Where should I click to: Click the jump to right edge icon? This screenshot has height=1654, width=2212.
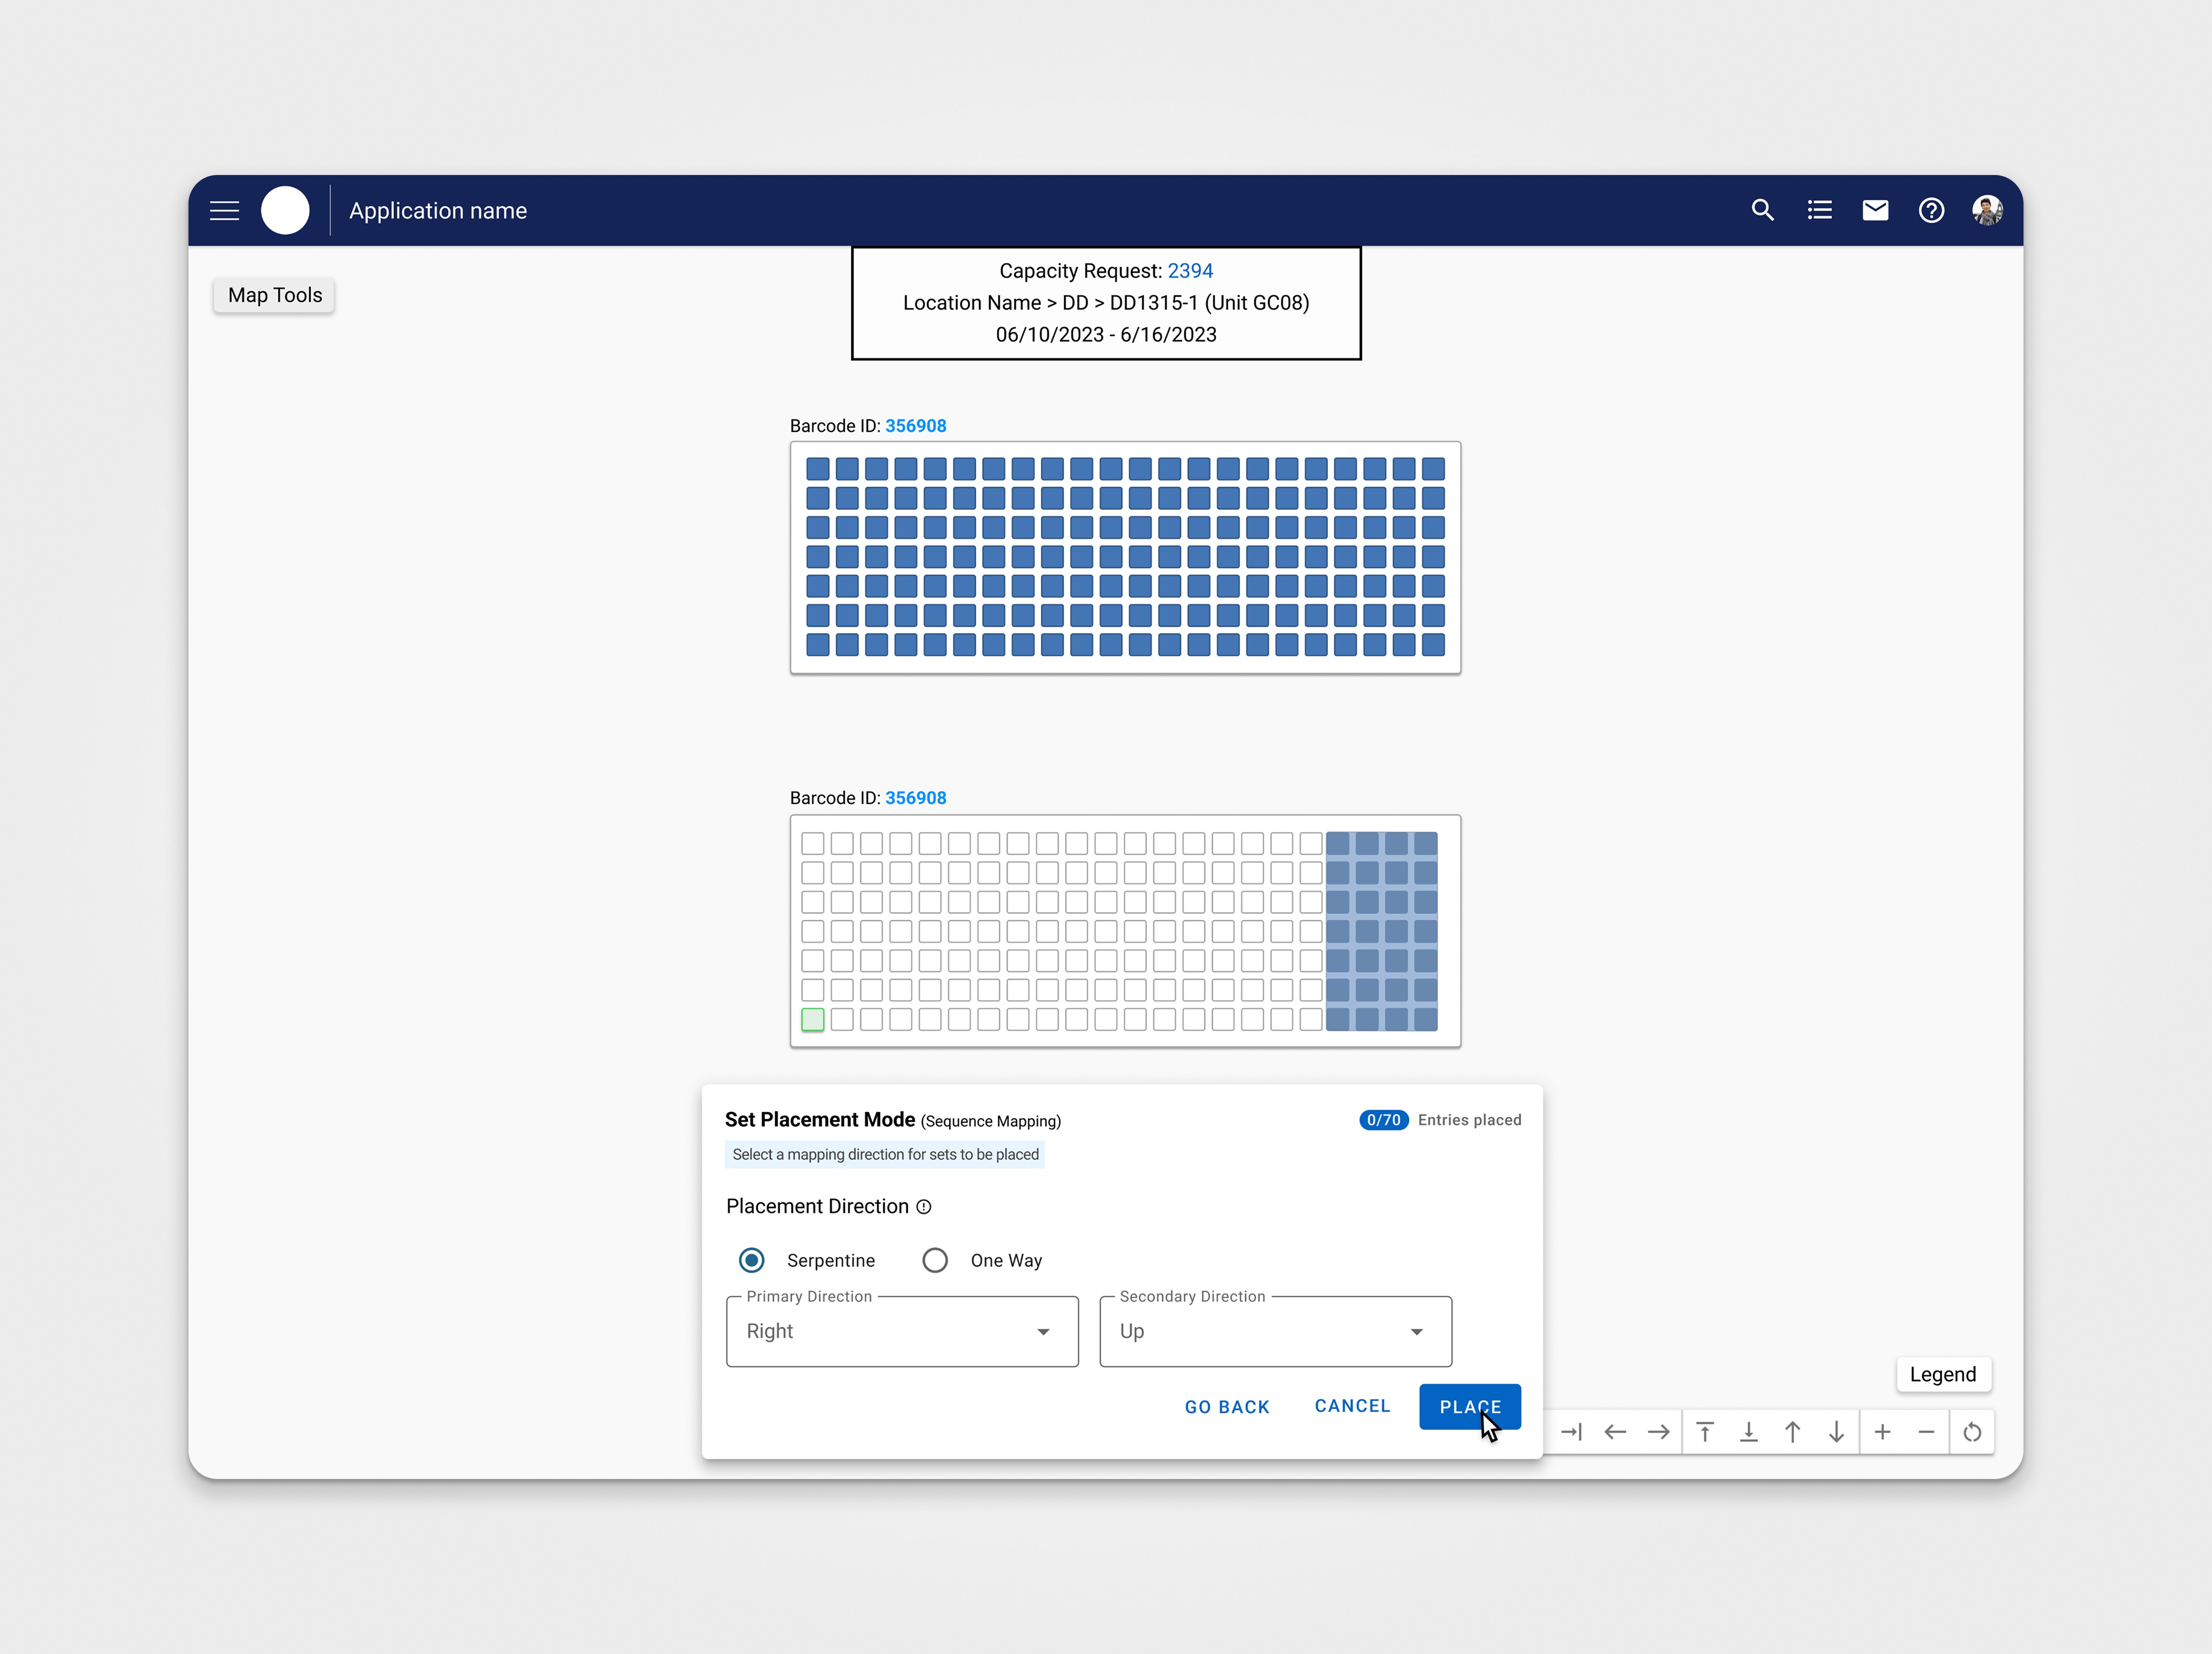click(x=1571, y=1432)
